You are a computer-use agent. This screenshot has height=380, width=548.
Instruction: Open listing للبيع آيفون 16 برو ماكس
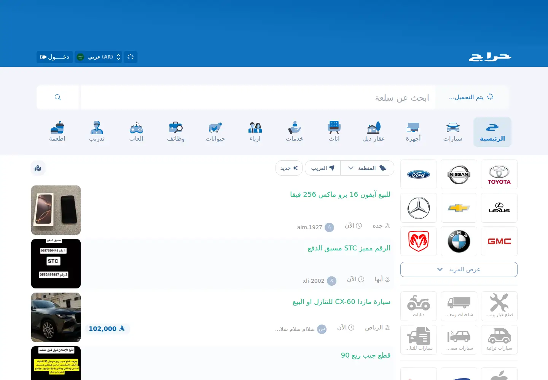click(x=340, y=195)
